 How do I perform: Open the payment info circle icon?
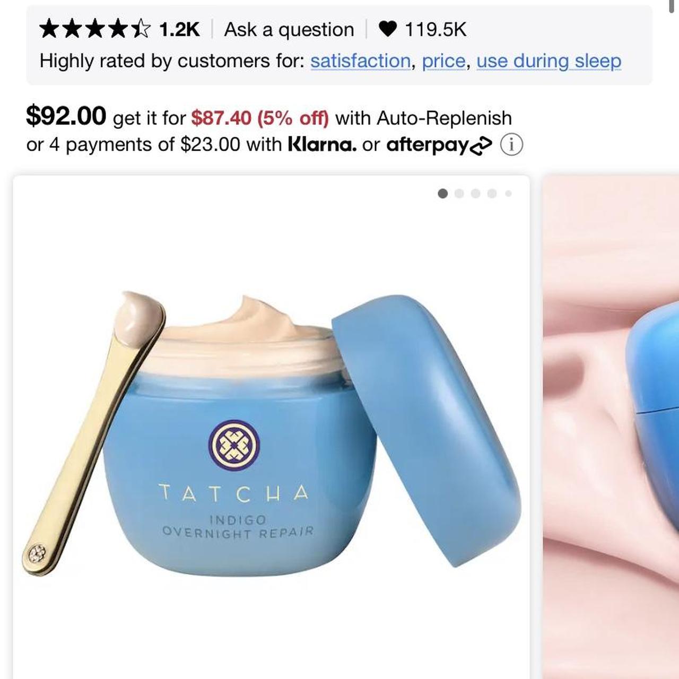click(x=511, y=145)
